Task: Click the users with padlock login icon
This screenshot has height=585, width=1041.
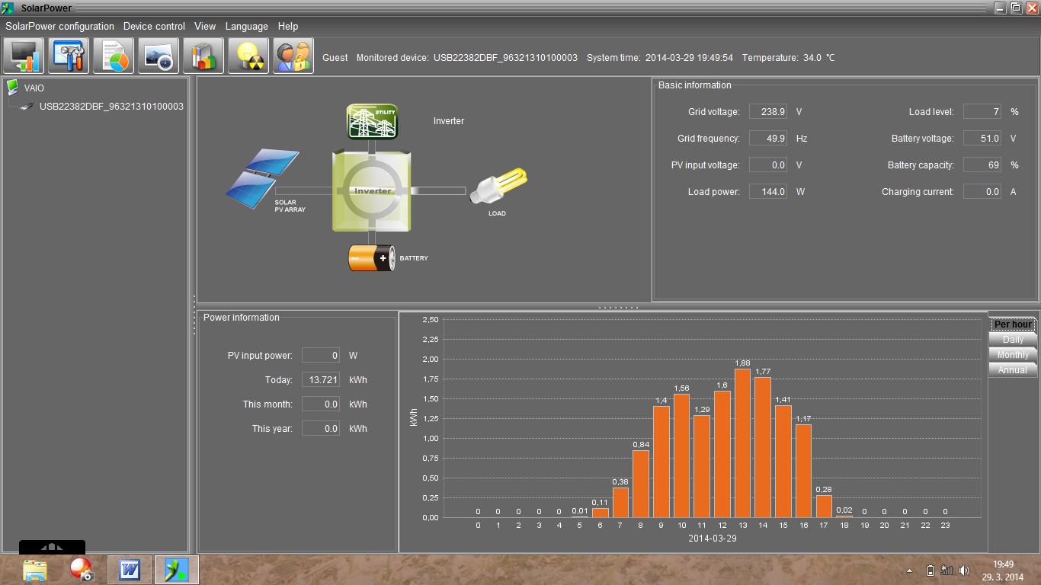Action: [293, 56]
